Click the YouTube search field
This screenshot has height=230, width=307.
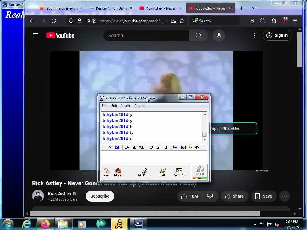click(x=146, y=35)
